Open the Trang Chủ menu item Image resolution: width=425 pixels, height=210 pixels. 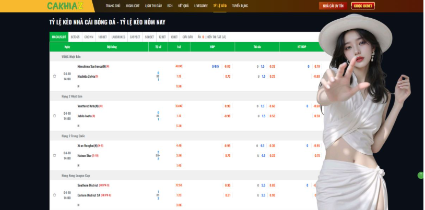click(x=113, y=6)
